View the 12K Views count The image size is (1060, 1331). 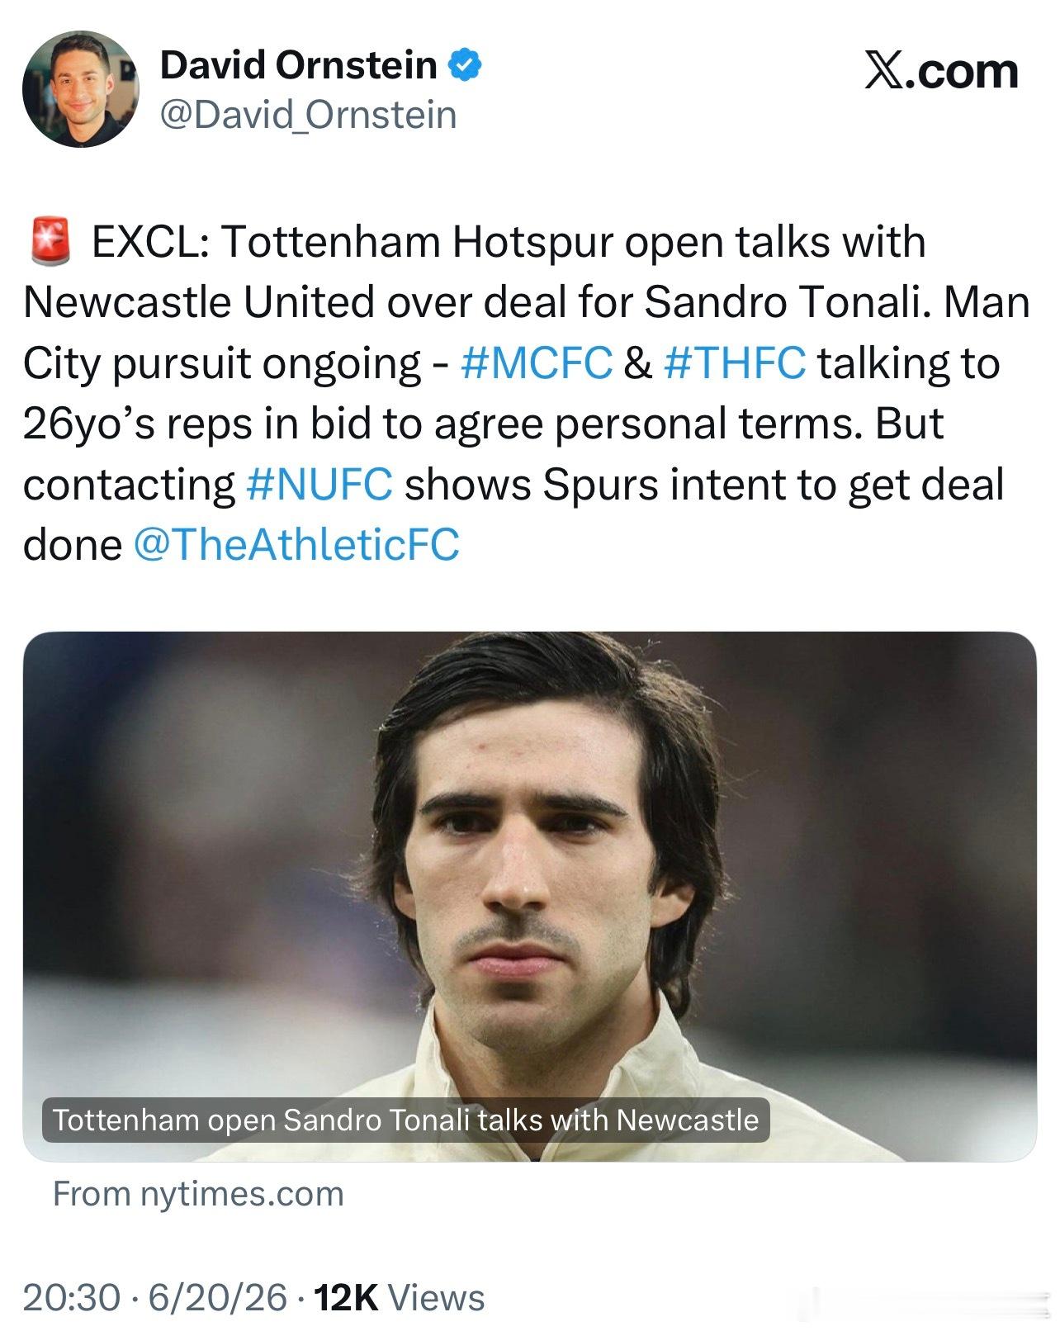pos(400,1298)
